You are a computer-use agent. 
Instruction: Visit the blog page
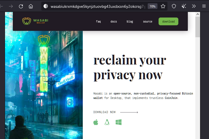[130, 21]
